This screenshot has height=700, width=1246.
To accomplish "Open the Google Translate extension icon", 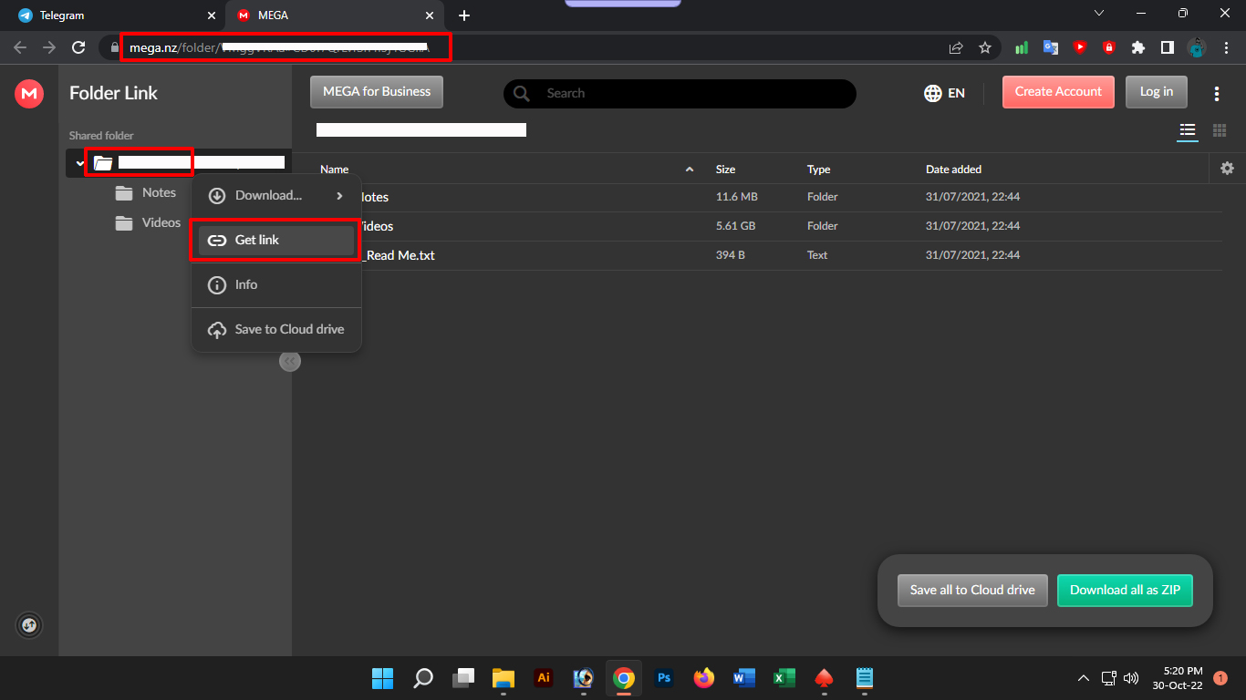I will (1051, 47).
